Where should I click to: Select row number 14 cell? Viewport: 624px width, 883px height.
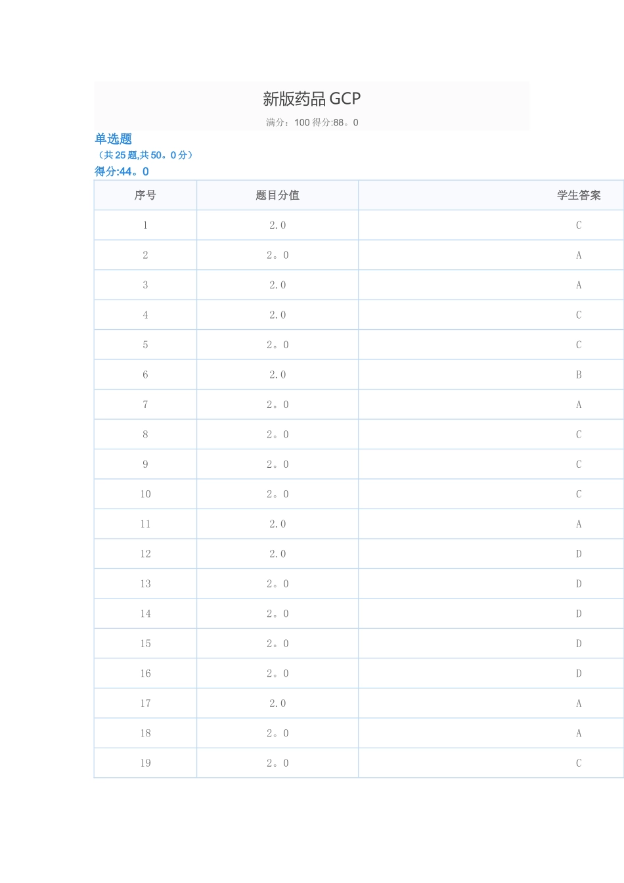pos(145,614)
